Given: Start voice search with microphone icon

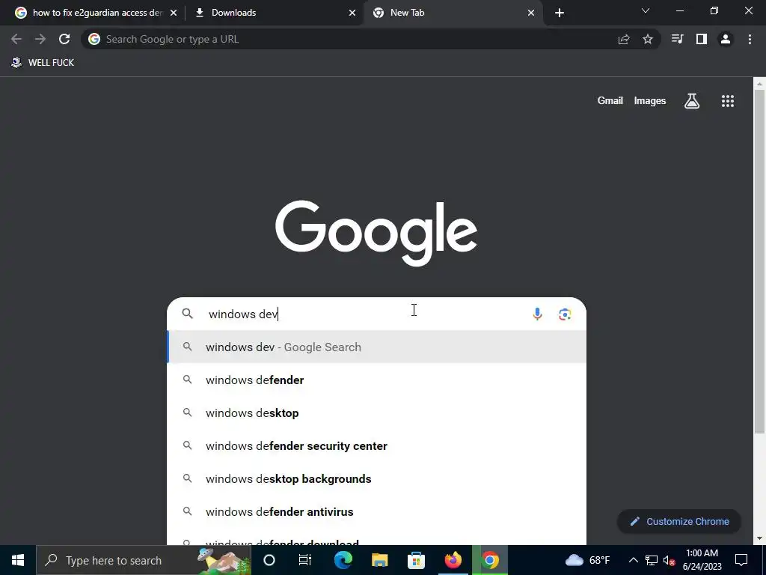Looking at the screenshot, I should point(537,314).
